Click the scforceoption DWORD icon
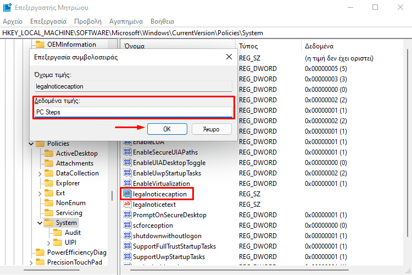Viewport: 412px width, 275px height. (127, 225)
